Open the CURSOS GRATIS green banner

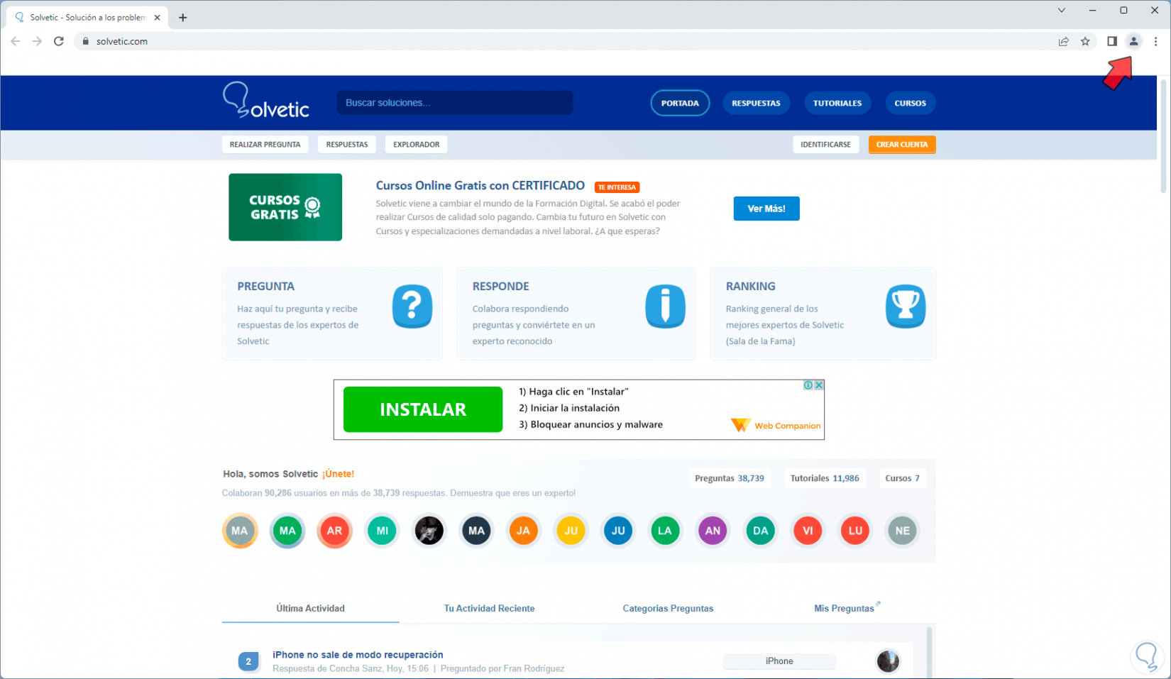click(x=285, y=207)
